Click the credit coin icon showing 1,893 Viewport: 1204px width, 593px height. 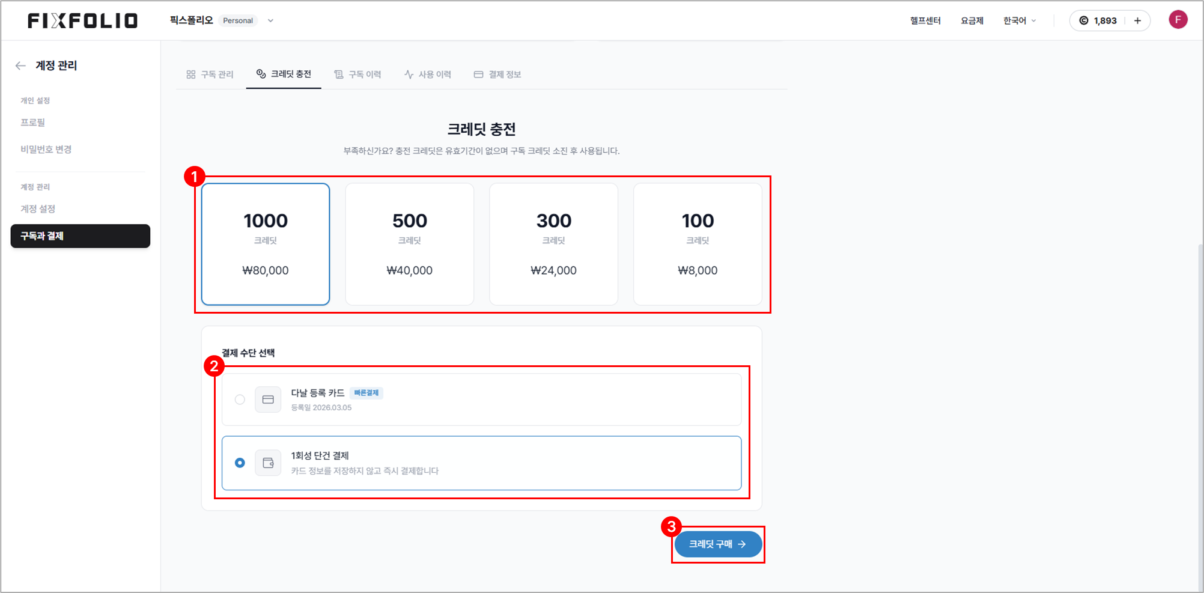(1084, 20)
